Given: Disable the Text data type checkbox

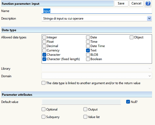Looking at the screenshot, I should pos(88,50).
